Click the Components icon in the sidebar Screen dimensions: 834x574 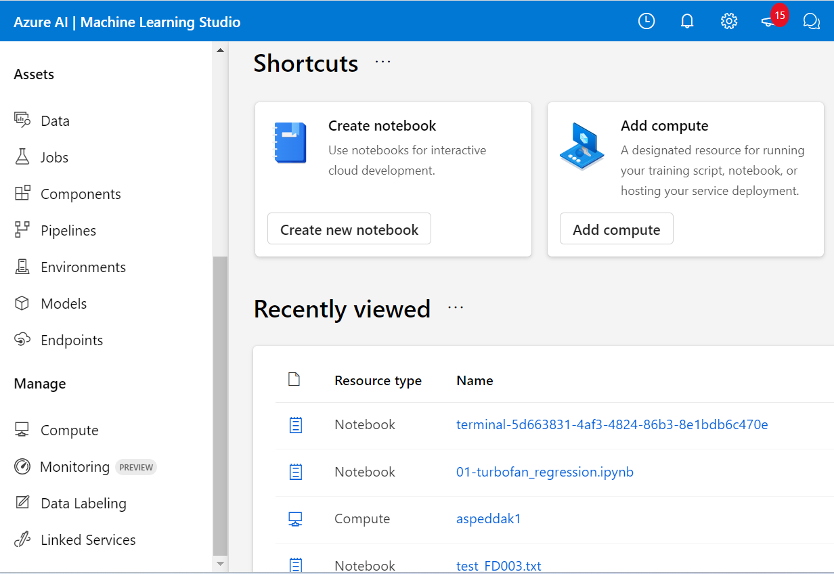(x=22, y=194)
